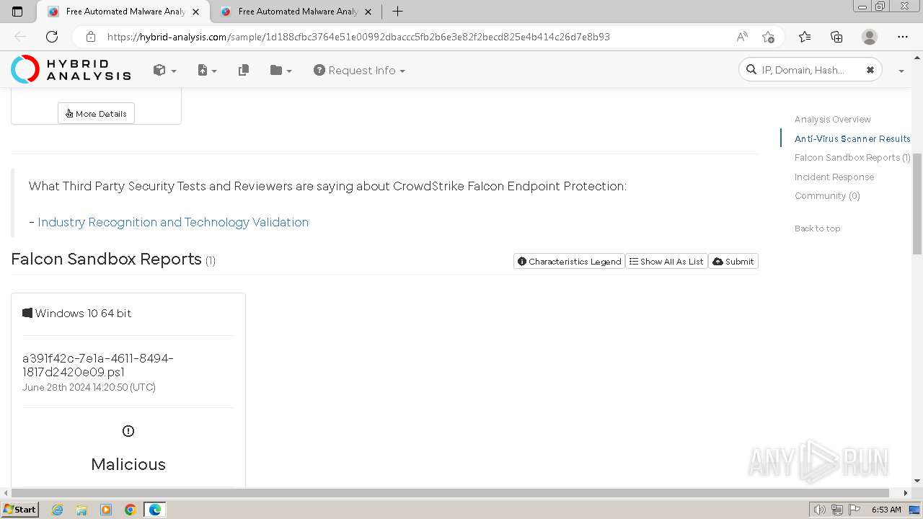923x519 pixels.
Task: Click the Back to top link
Action: pos(817,229)
